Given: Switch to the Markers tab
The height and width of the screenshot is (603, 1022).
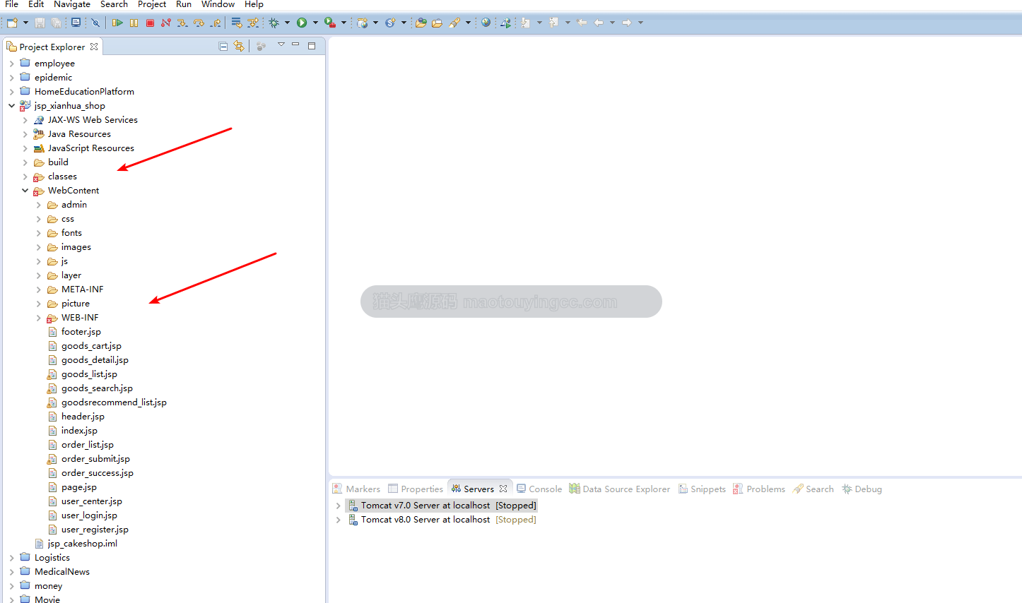Looking at the screenshot, I should click(357, 489).
